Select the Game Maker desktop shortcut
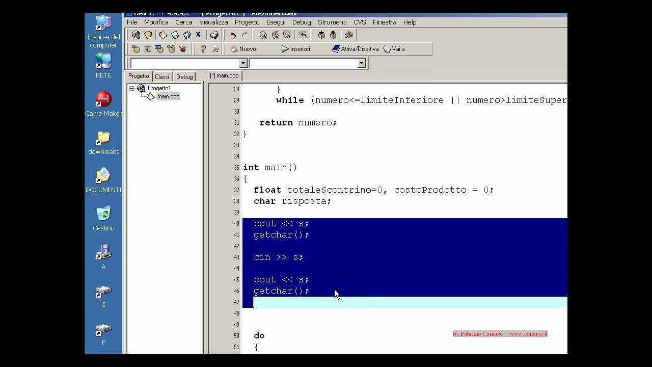 103,104
